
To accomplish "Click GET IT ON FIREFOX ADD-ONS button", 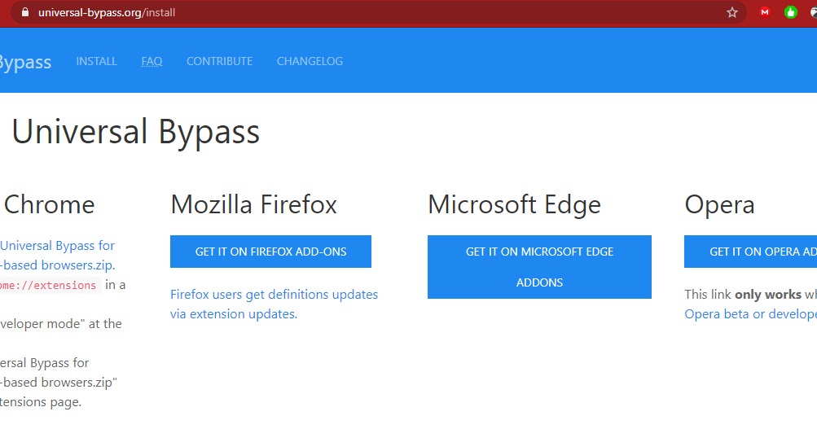I will coord(270,252).
